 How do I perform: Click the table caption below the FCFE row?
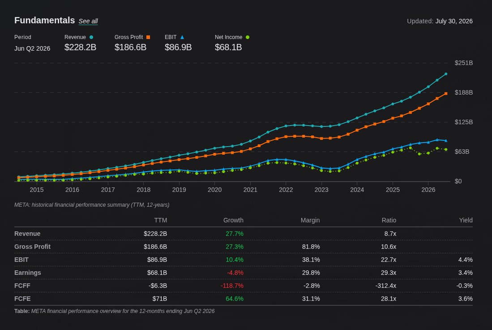[x=115, y=311]
